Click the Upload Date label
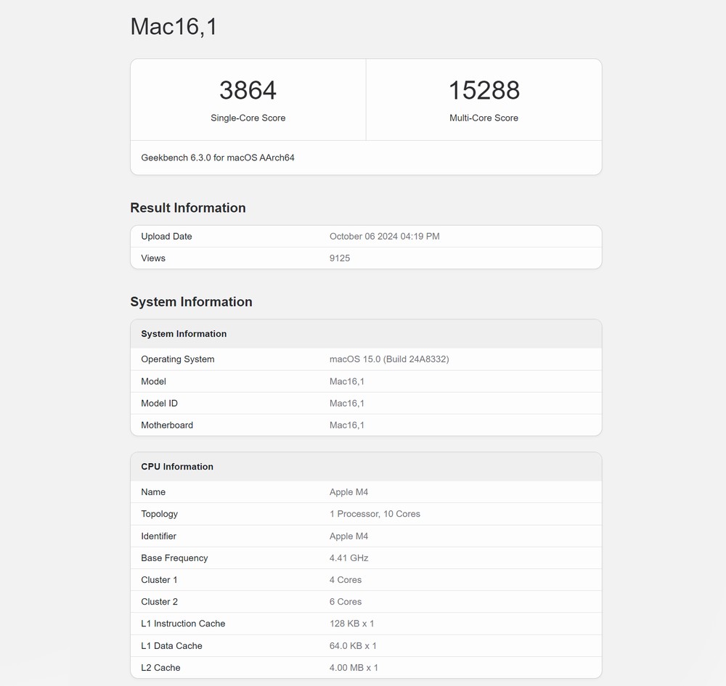 pyautogui.click(x=166, y=237)
